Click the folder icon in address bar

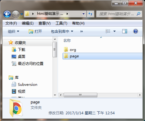[27, 14]
